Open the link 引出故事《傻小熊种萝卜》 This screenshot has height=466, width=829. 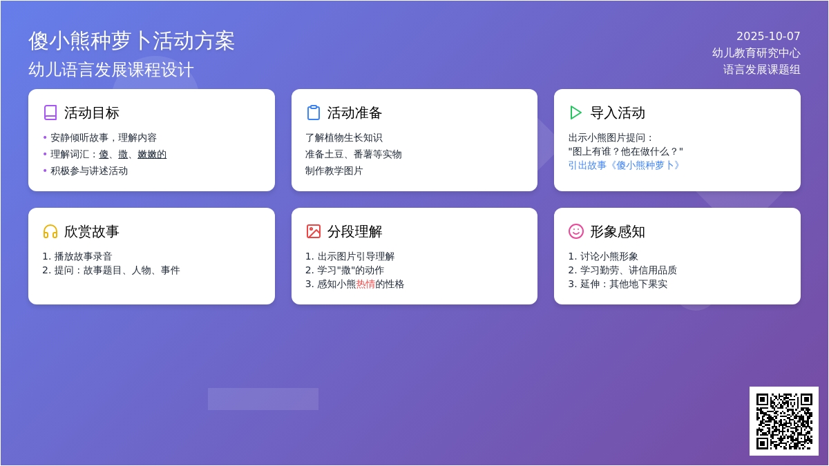[626, 166]
